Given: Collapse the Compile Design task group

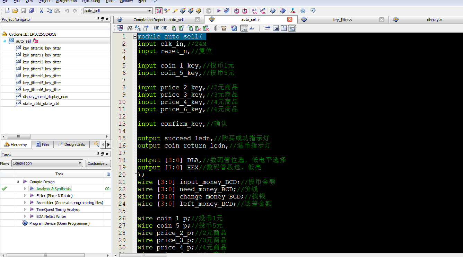Looking at the screenshot, I should 18,182.
